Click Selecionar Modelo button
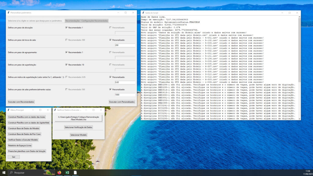This screenshot has height=176, width=313. [79, 135]
